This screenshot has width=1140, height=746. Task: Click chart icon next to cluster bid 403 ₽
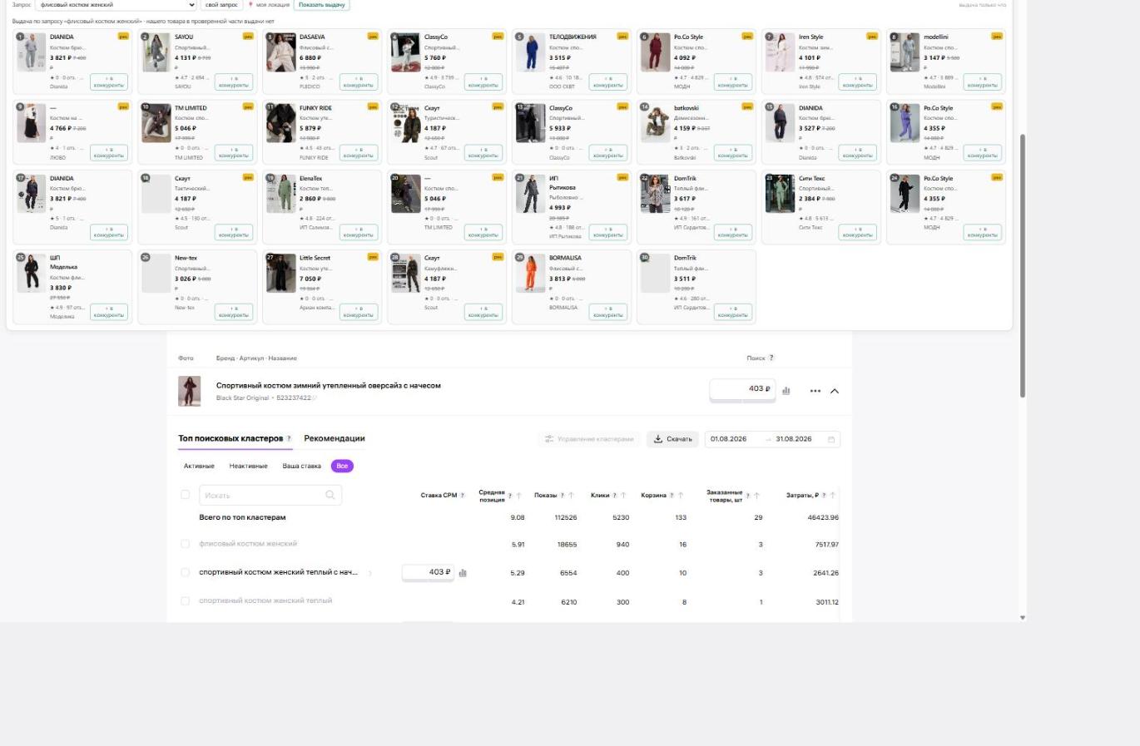[463, 572]
